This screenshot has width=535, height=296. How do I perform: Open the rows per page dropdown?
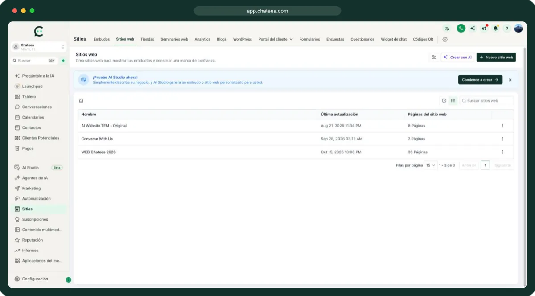431,165
